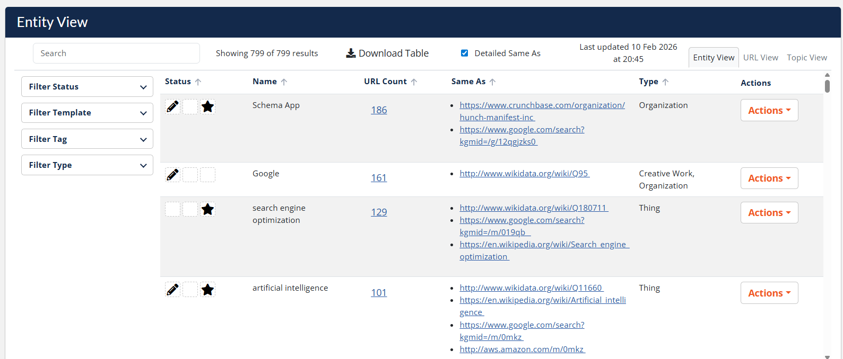Click the empty middle box in search engine optimization row
The height and width of the screenshot is (359, 843).
click(190, 209)
